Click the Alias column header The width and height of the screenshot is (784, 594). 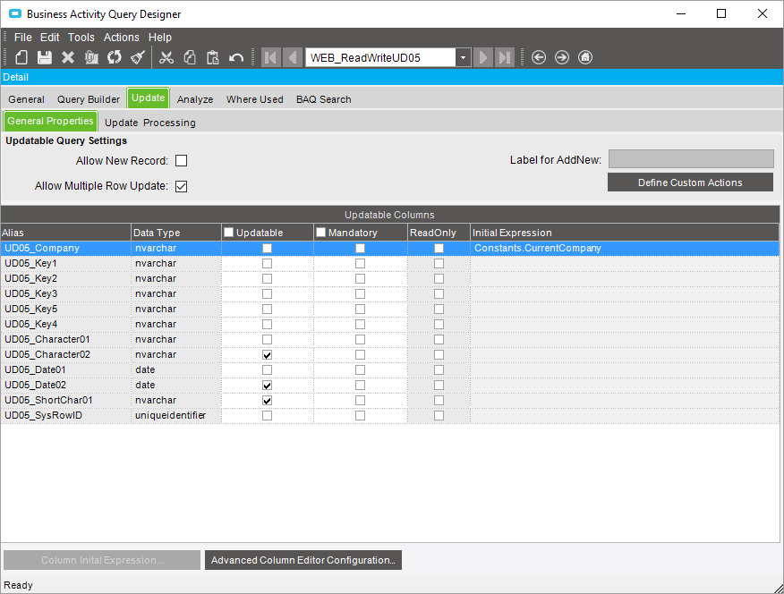(65, 233)
